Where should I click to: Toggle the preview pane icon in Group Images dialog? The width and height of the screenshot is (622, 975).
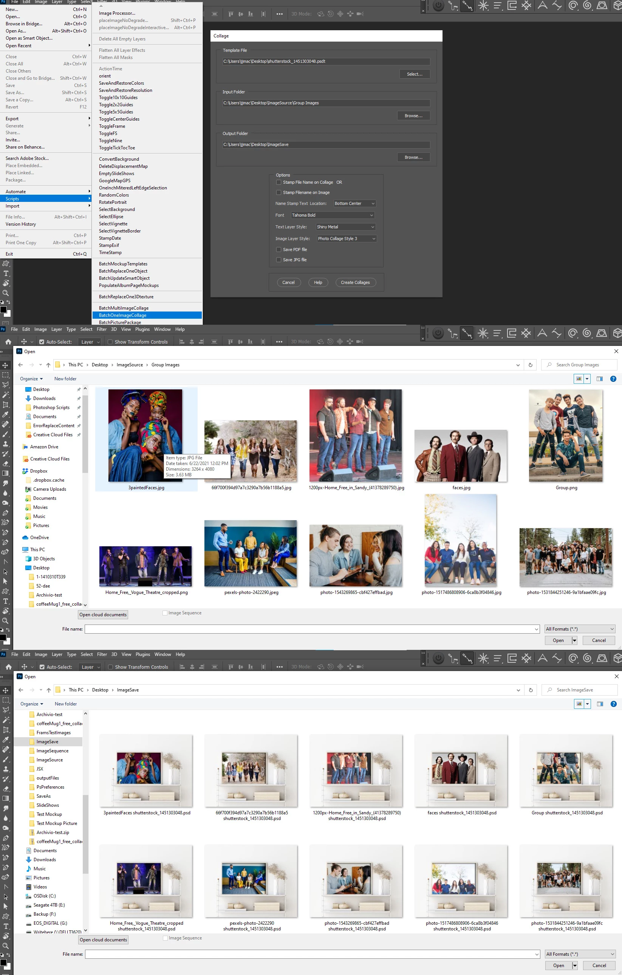[600, 378]
